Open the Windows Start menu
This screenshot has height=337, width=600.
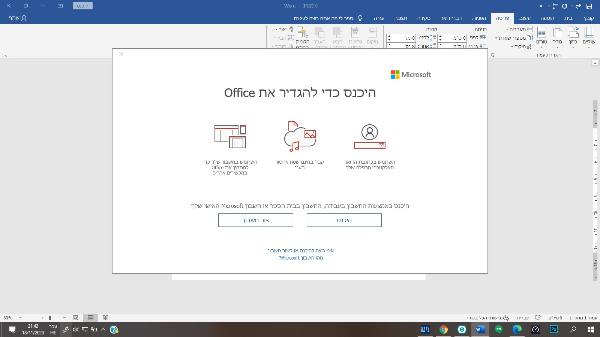pyautogui.click(x=591, y=330)
